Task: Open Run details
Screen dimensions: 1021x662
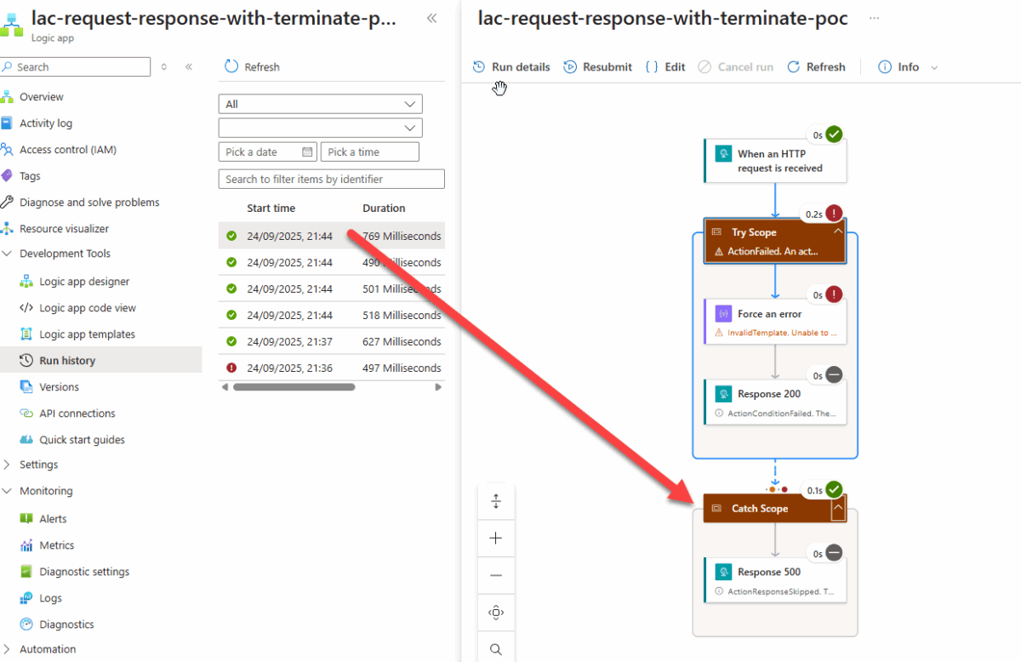Action: click(510, 66)
